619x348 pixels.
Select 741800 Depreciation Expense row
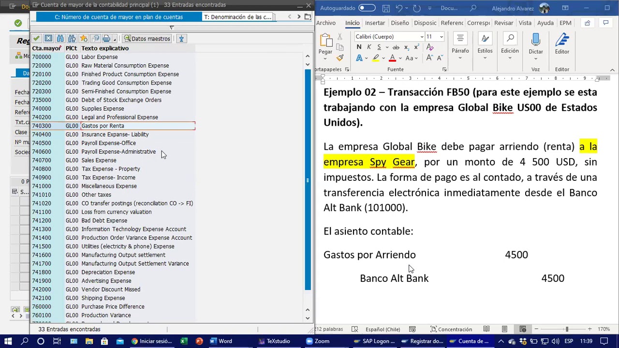coord(113,272)
